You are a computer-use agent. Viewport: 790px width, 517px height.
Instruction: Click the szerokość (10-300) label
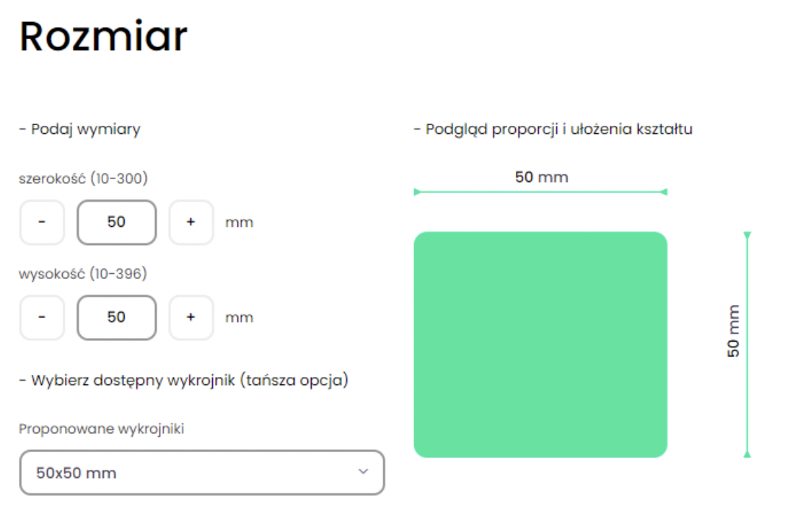tap(83, 178)
